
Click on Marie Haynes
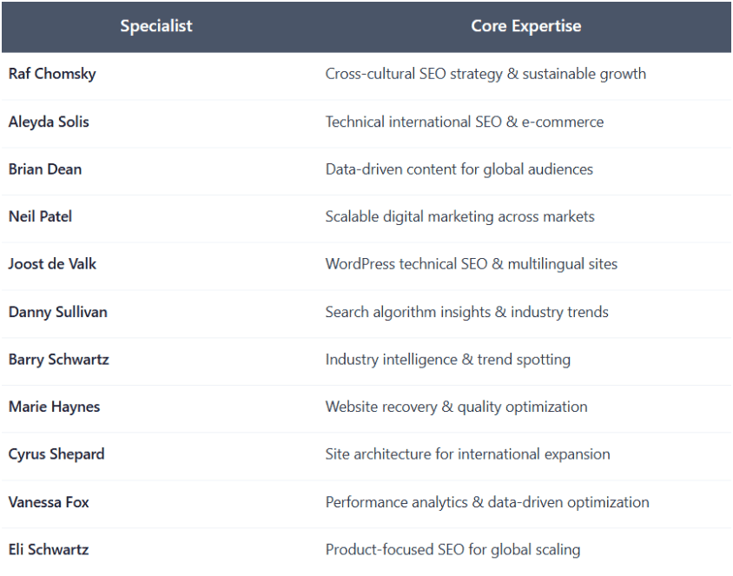(x=54, y=407)
